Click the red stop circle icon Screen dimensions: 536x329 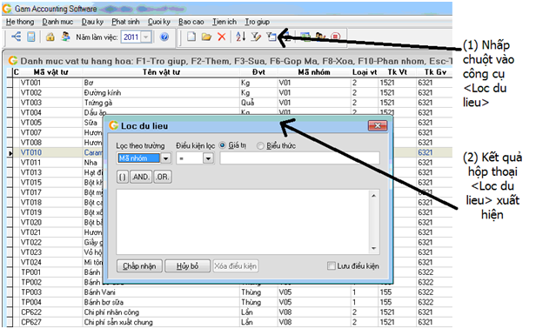[336, 37]
